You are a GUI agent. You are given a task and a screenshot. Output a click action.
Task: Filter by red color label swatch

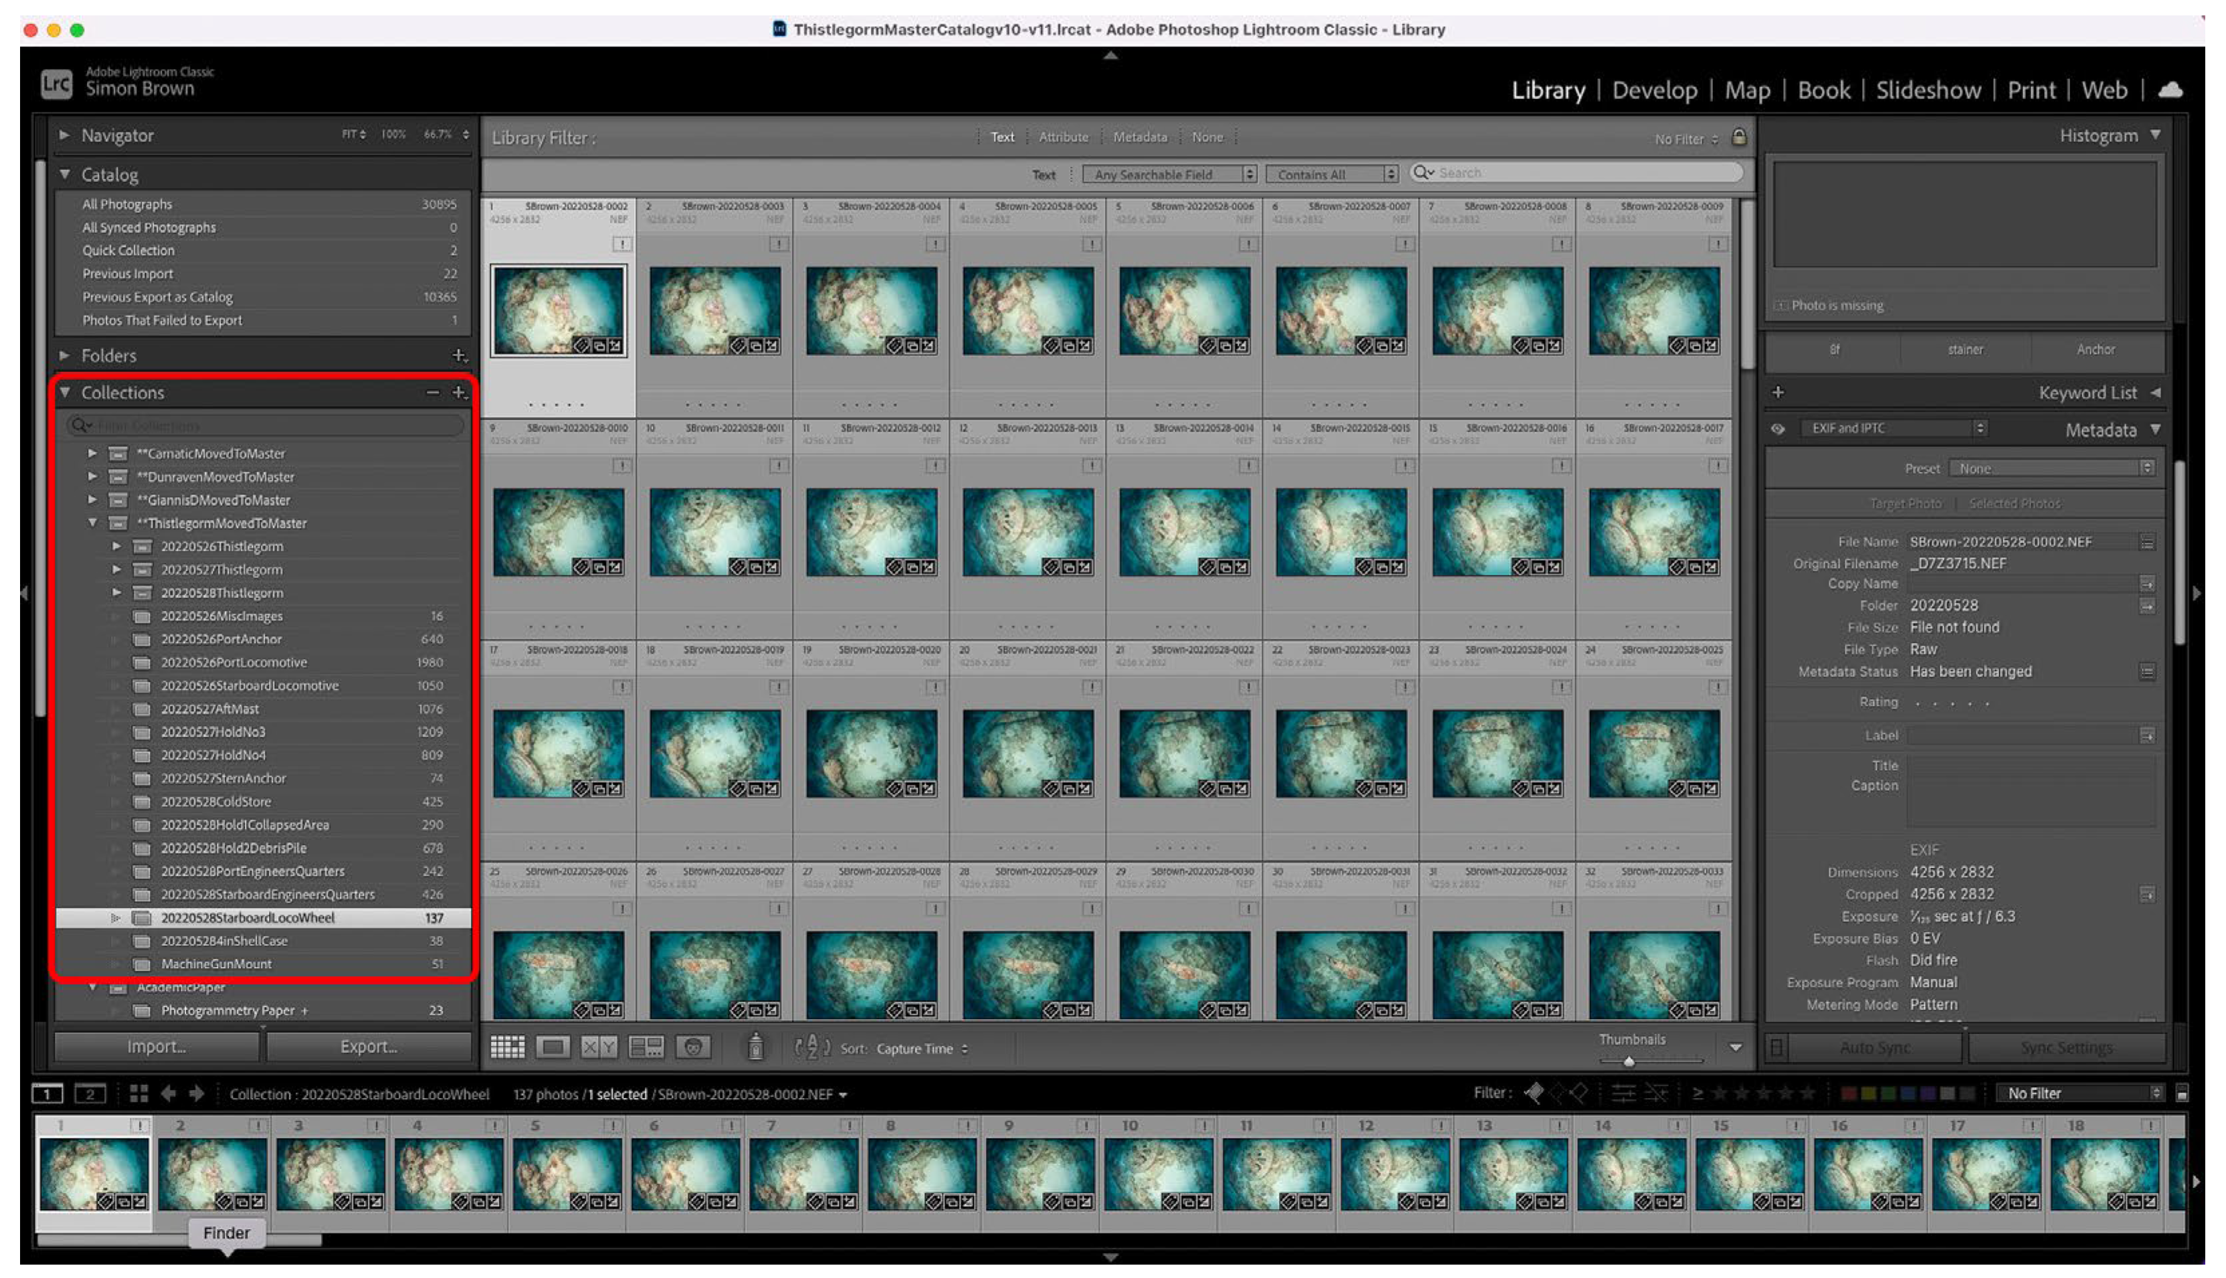[1848, 1094]
